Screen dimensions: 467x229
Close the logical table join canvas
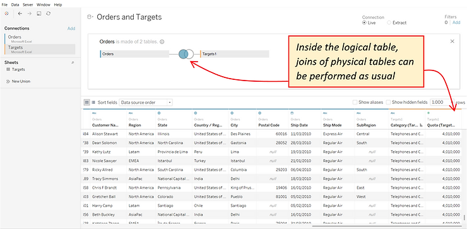click(452, 42)
